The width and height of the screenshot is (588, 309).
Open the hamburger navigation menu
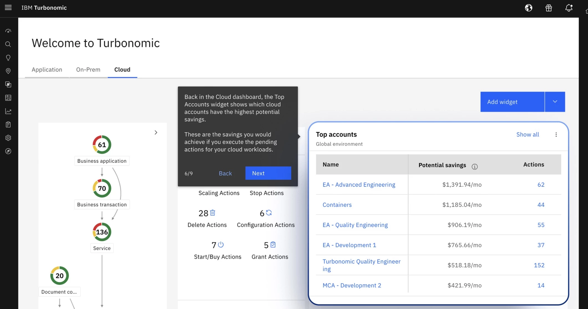tap(8, 7)
